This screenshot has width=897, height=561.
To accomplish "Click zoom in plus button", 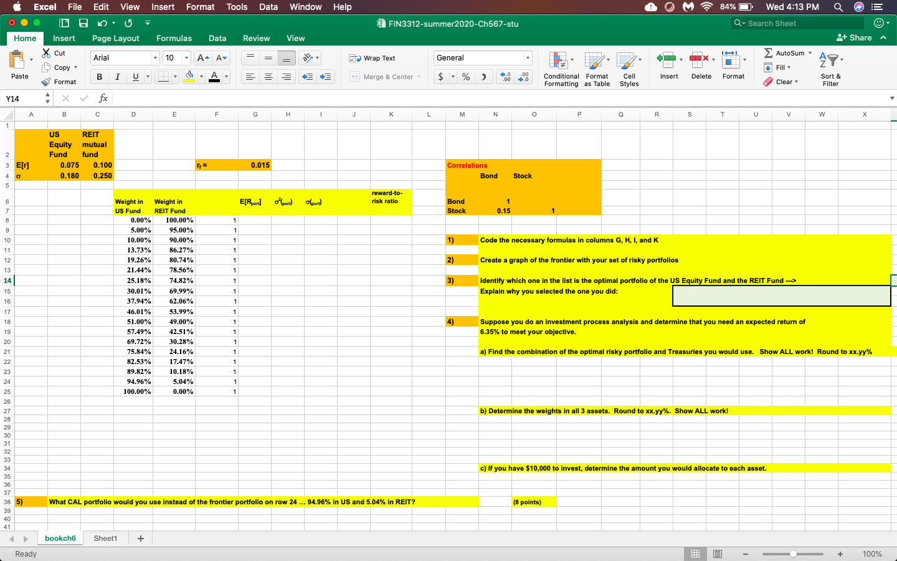I will [840, 554].
